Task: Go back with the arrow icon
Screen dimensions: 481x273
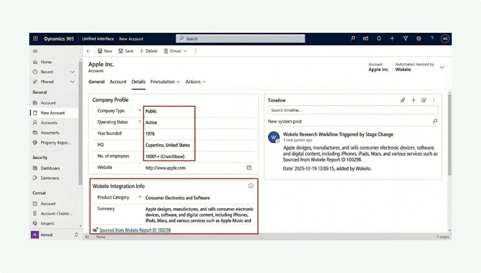Action: (88, 51)
